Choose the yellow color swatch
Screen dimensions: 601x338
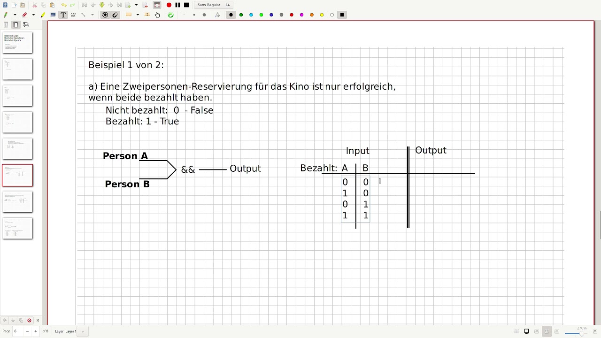click(x=322, y=15)
